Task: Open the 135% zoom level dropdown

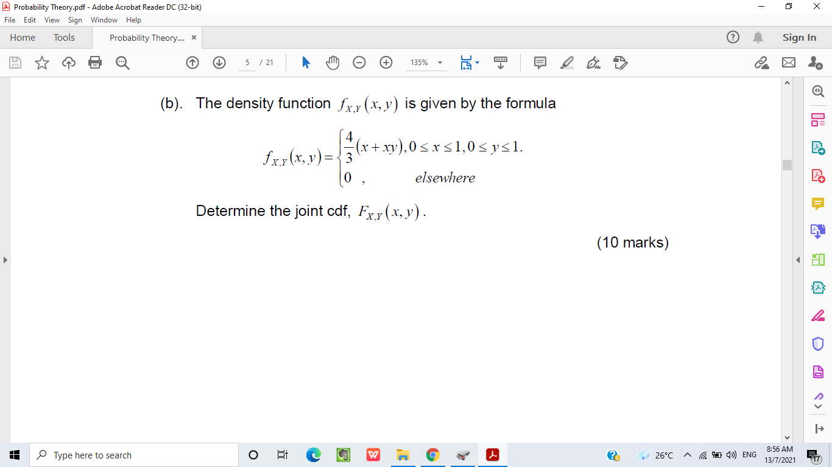Action: pyautogui.click(x=426, y=63)
